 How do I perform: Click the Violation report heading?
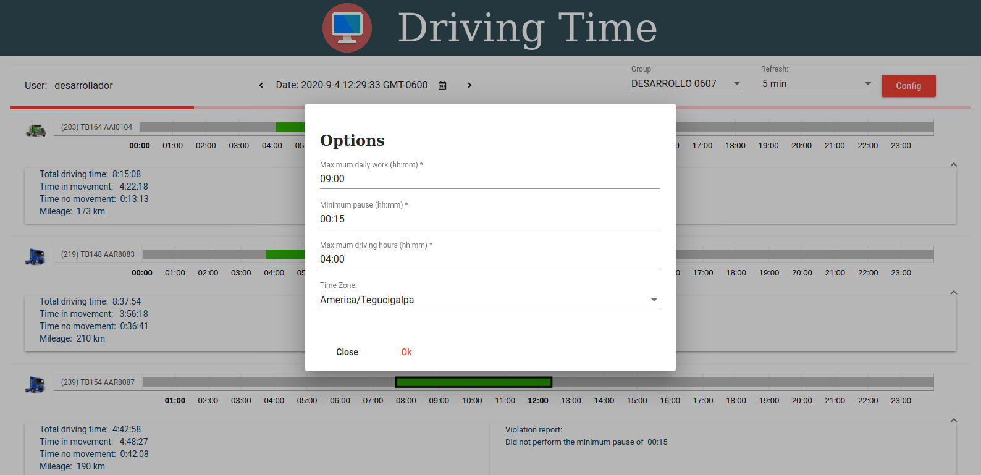534,430
